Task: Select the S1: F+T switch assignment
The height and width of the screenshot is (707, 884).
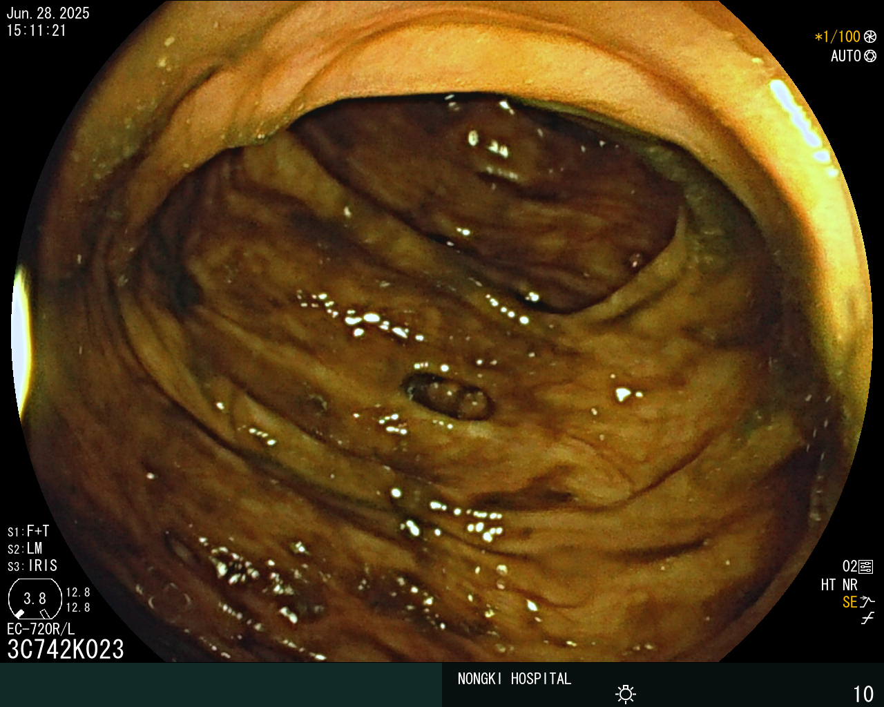Action: coord(28,531)
